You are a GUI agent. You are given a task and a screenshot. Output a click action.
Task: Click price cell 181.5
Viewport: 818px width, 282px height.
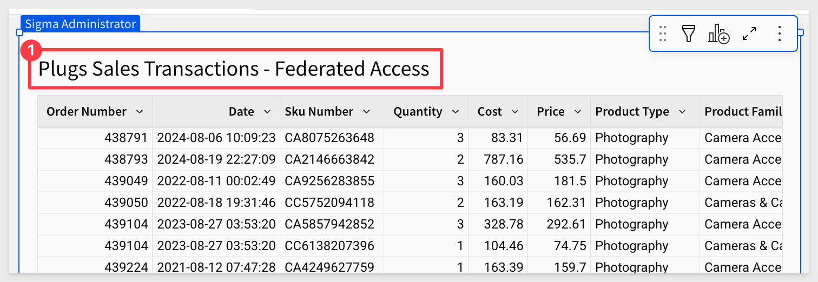(559, 181)
